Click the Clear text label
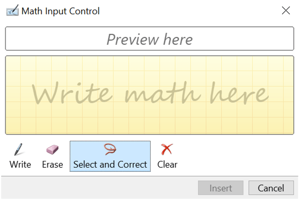 [x=167, y=165]
